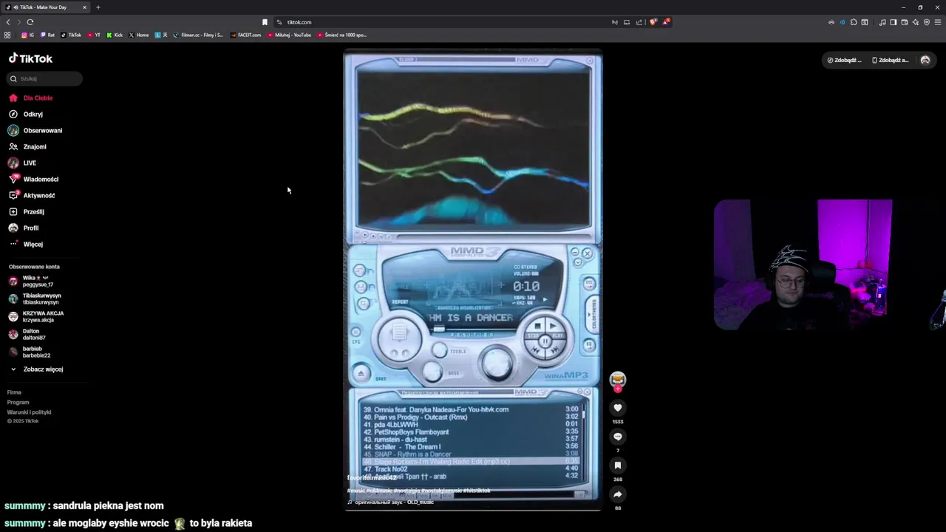Image resolution: width=946 pixels, height=532 pixels.
Task: Open the original sound OLD_music link
Action: (391, 502)
